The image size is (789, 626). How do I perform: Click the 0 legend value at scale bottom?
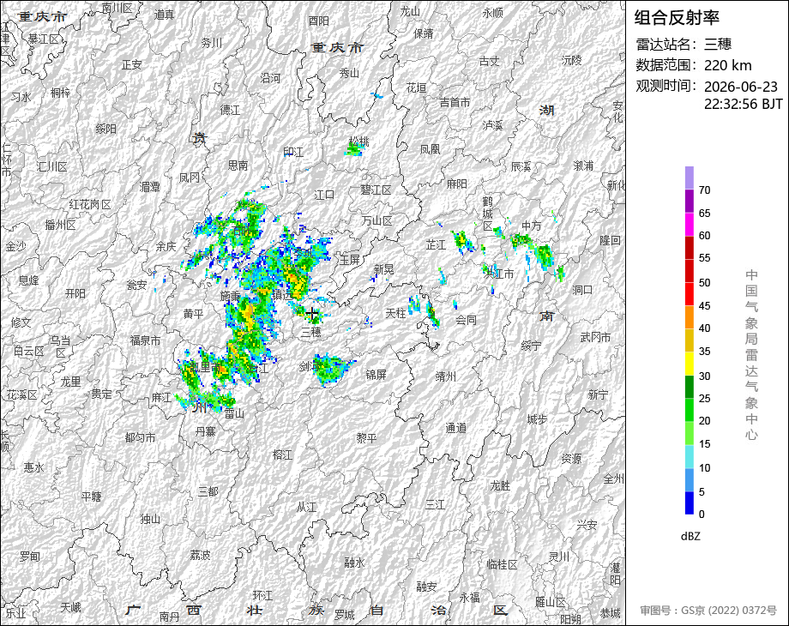[702, 515]
